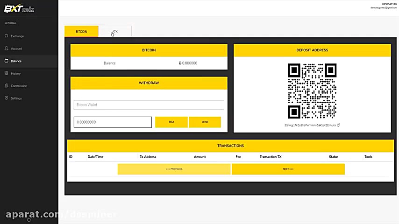Switch to the BITCOIN tab
The width and height of the screenshot is (399, 224).
pos(81,32)
